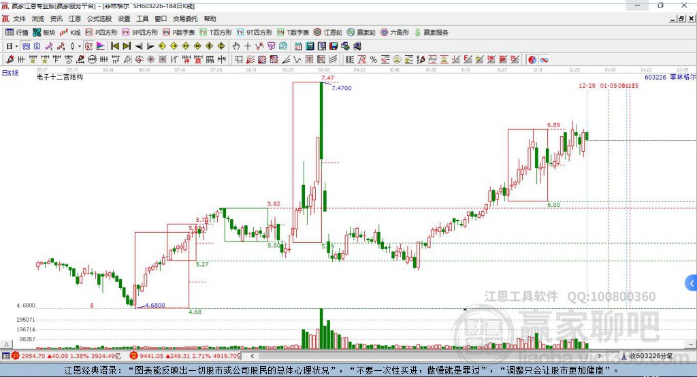Click the yin-yang taiji icon
The height and width of the screenshot is (377, 697).
click(532, 60)
